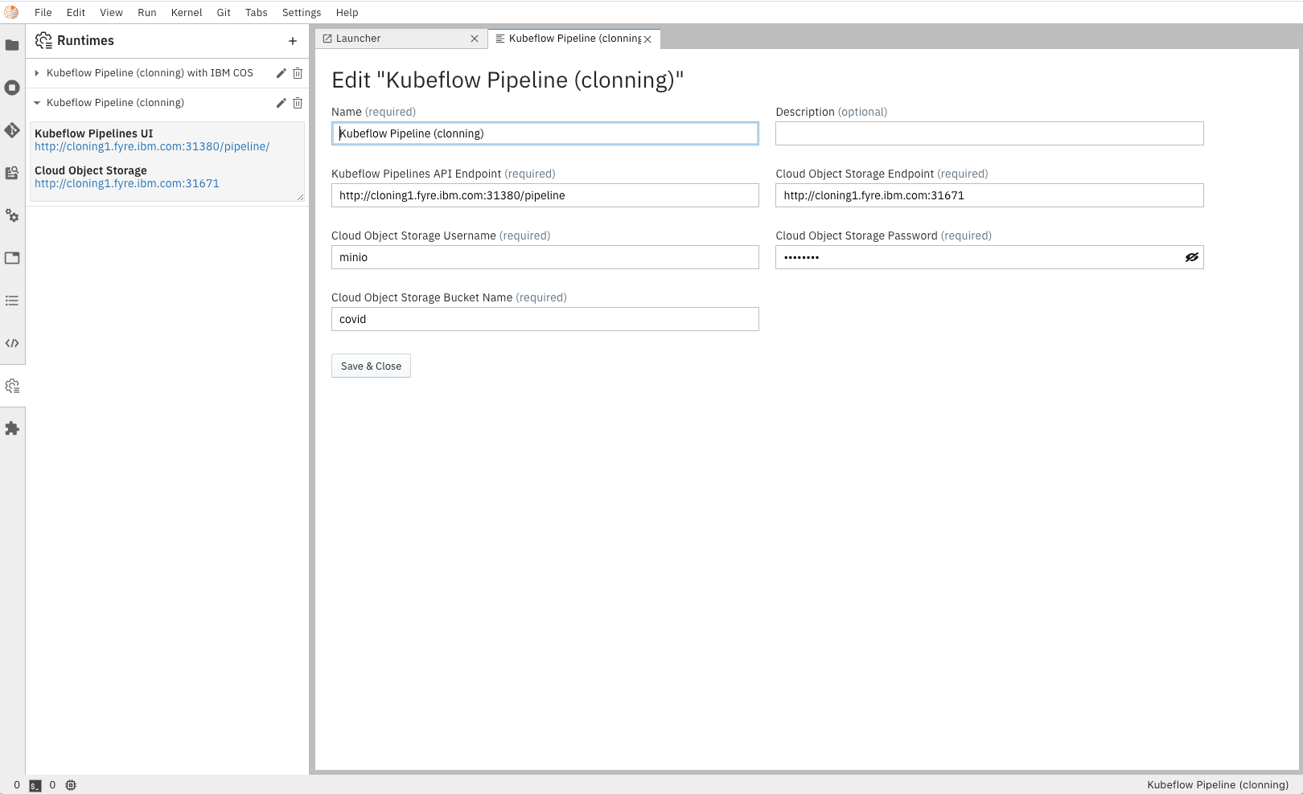Open the sidebar panel with gears icon
This screenshot has width=1303, height=794.
12,215
